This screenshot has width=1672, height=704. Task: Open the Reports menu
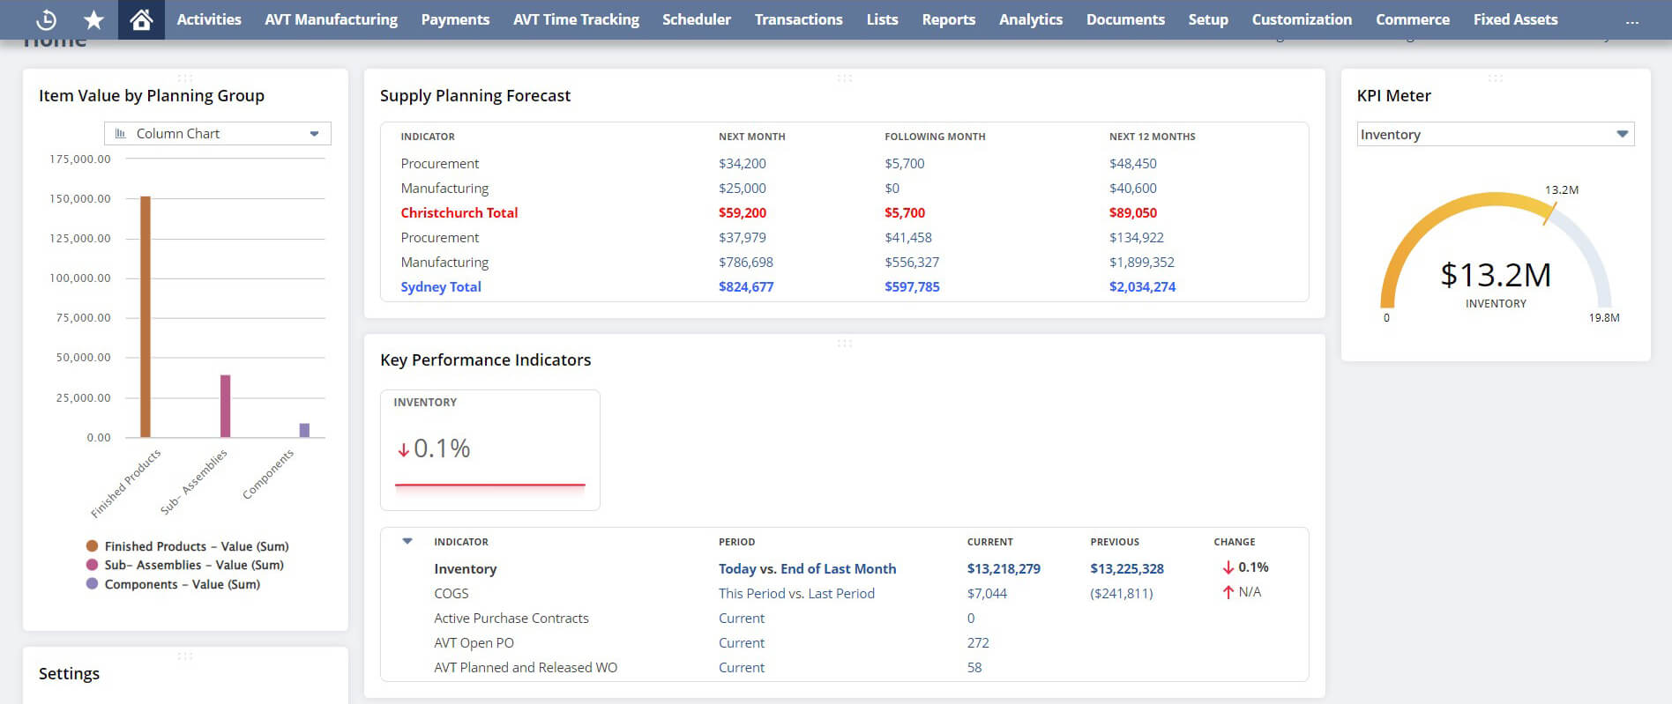[x=948, y=19]
